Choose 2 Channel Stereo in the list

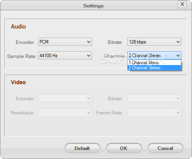154,68
